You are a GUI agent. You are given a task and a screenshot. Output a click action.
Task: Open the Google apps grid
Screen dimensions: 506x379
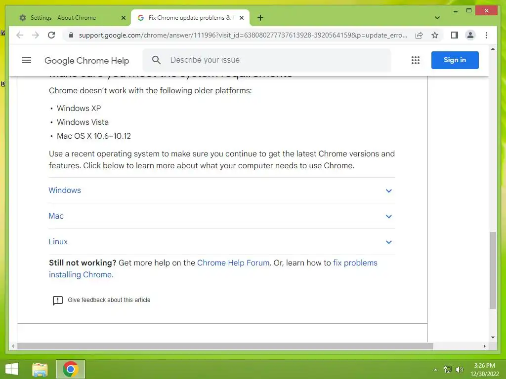pos(416,60)
